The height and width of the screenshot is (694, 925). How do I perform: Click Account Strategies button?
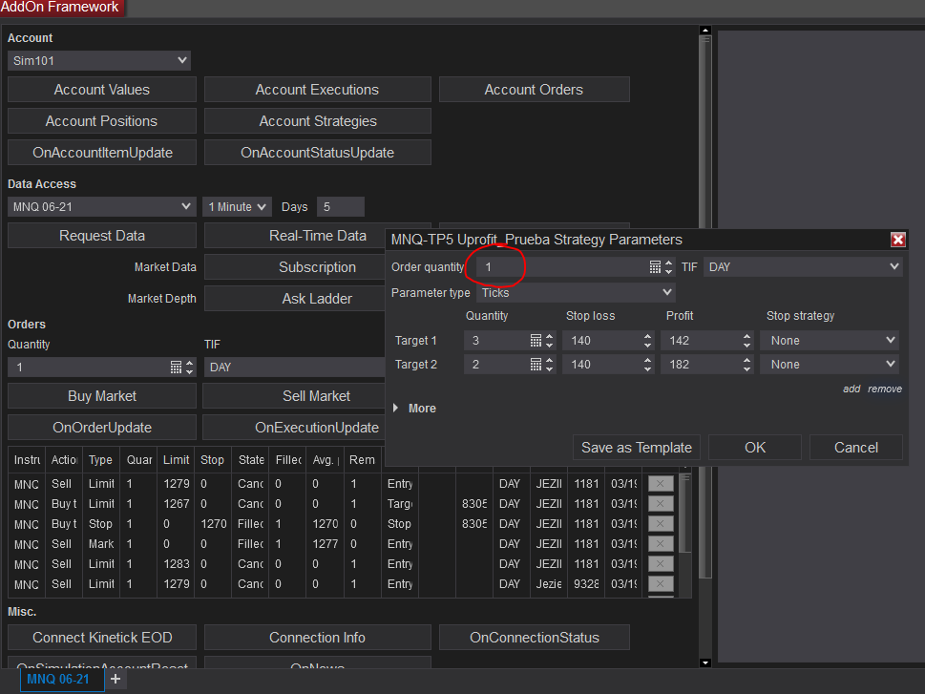[317, 121]
